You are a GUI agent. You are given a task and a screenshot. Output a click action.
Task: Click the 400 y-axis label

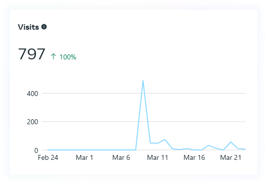[33, 94]
